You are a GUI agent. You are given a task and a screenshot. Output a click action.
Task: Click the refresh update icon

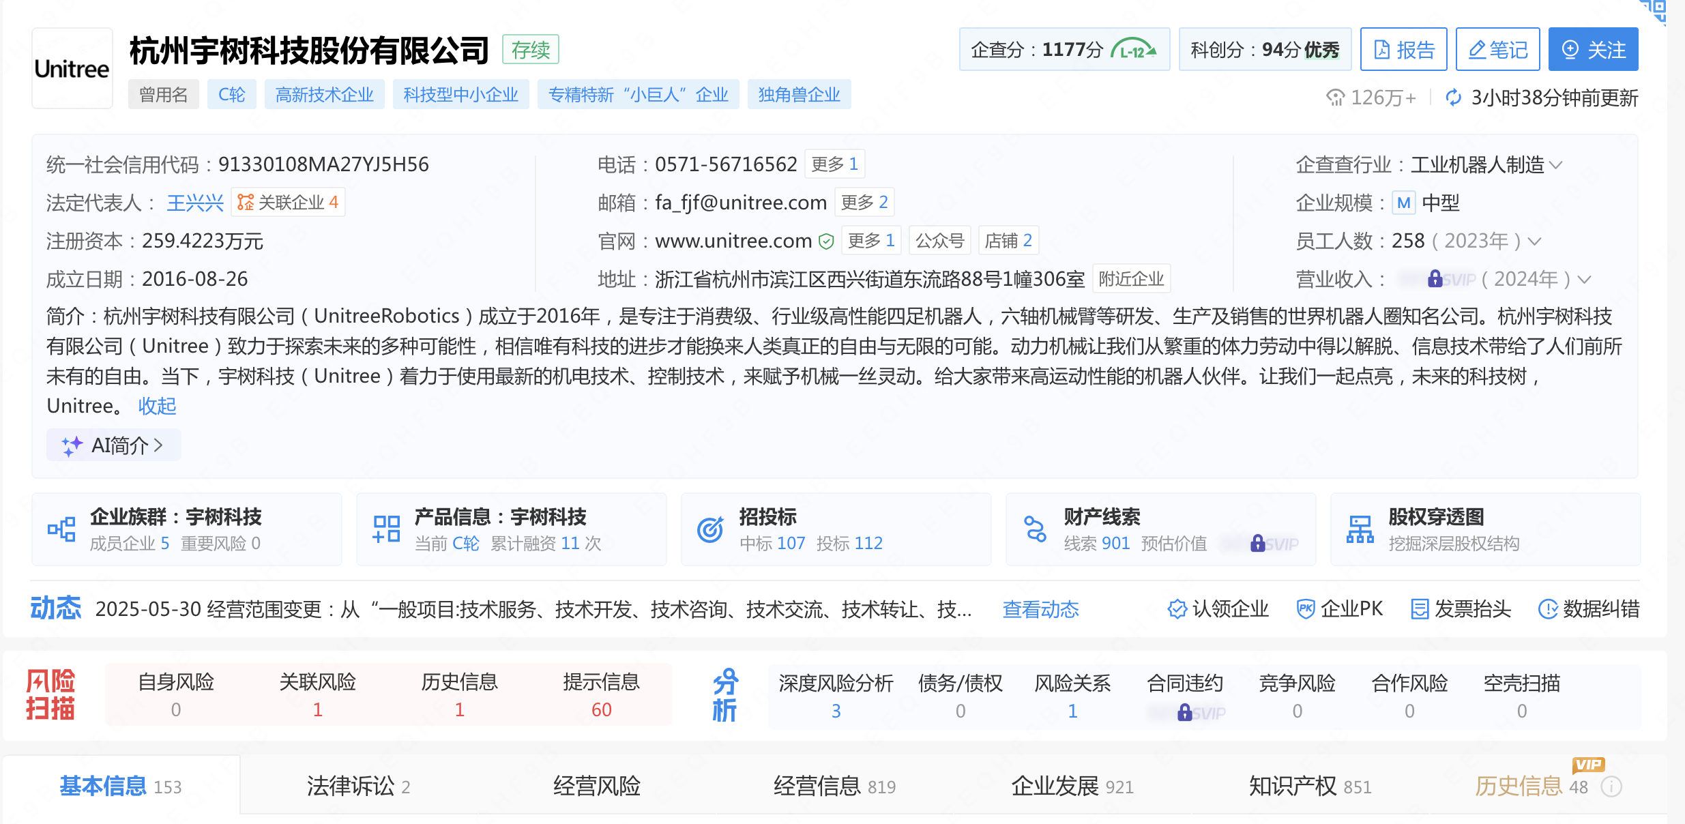coord(1453,98)
